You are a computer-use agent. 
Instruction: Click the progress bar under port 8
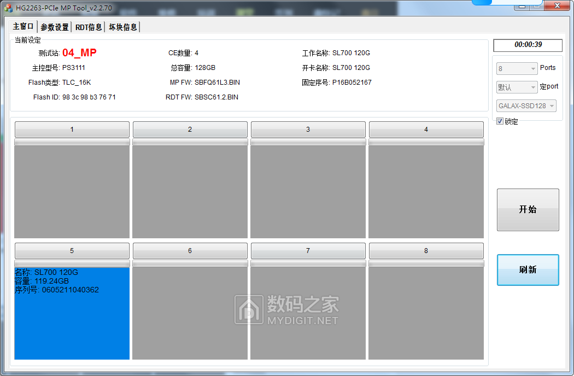(x=426, y=263)
